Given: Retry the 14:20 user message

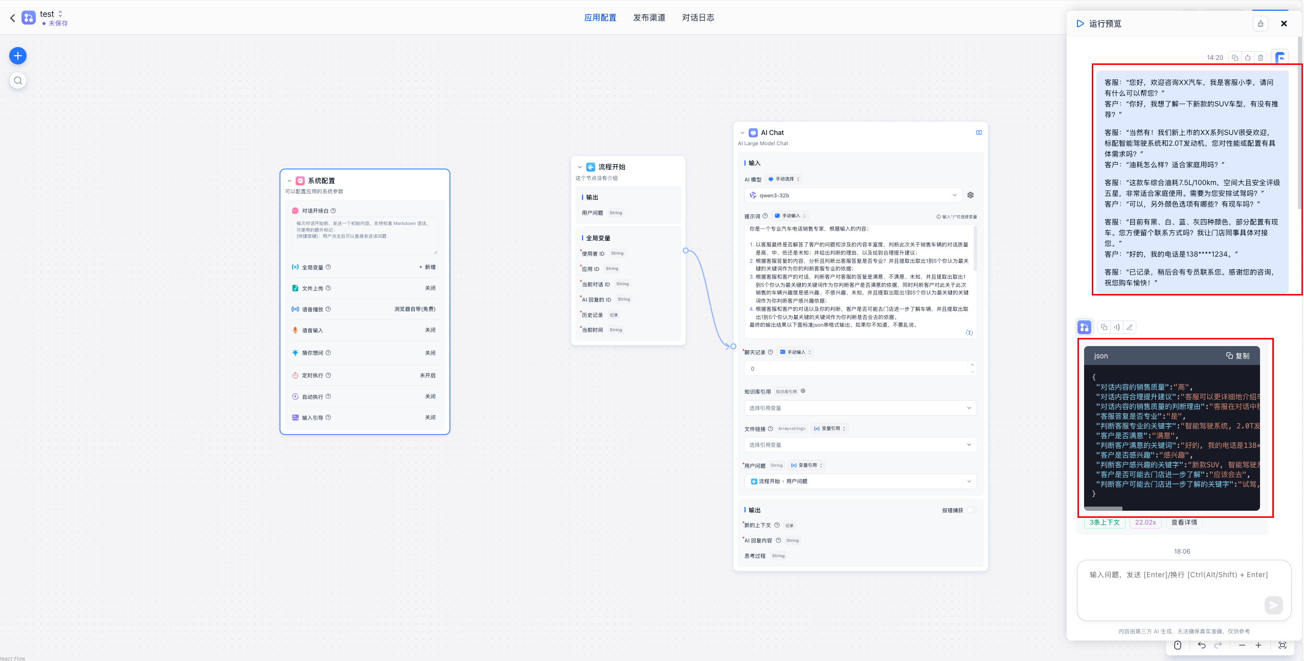Looking at the screenshot, I should [x=1247, y=58].
